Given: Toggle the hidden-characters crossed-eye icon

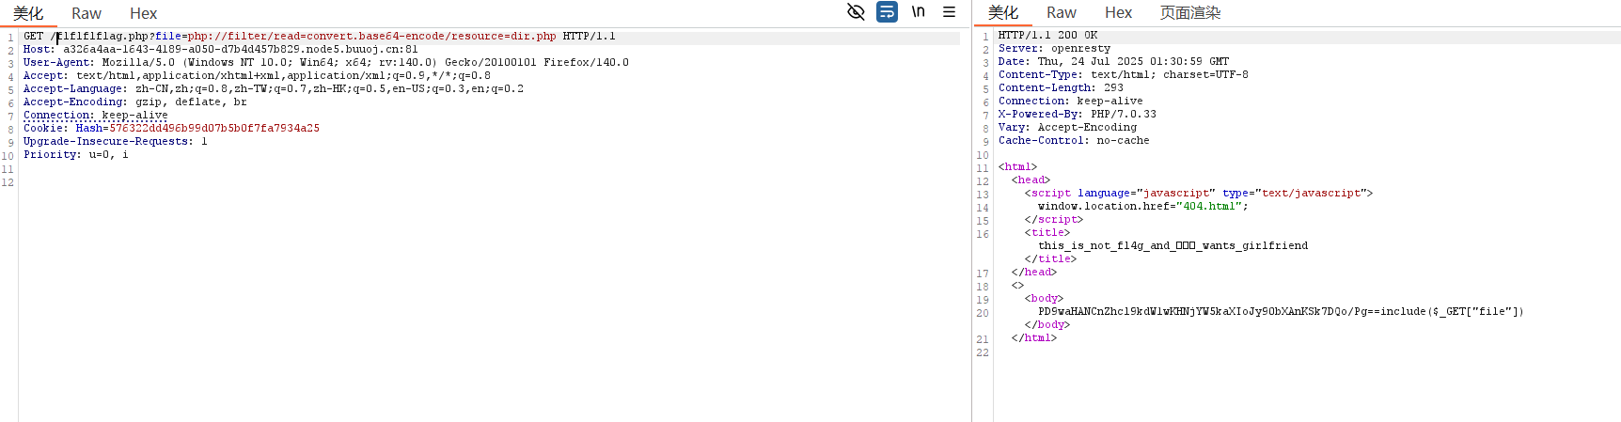Looking at the screenshot, I should click(x=856, y=12).
